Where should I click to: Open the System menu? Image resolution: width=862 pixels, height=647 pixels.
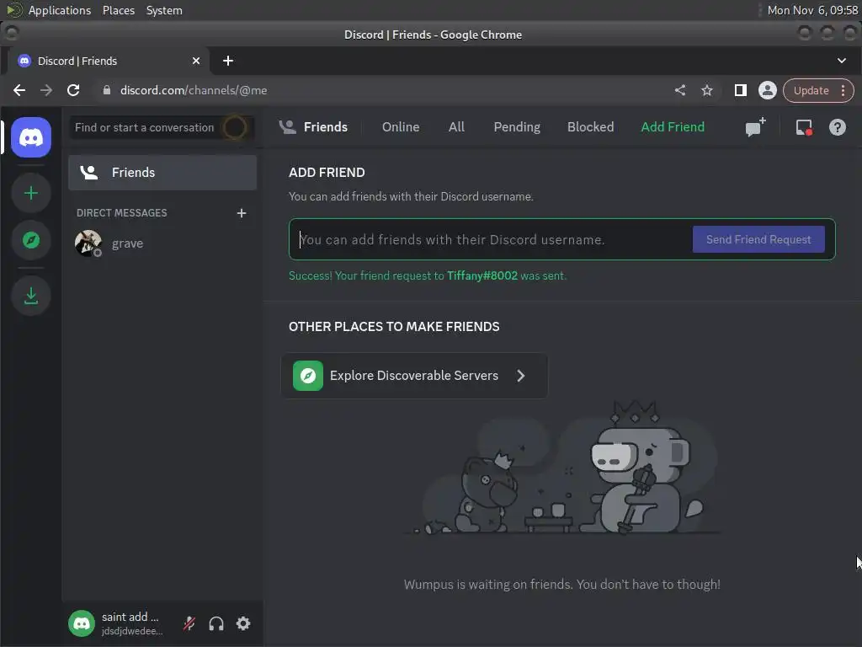pyautogui.click(x=164, y=10)
